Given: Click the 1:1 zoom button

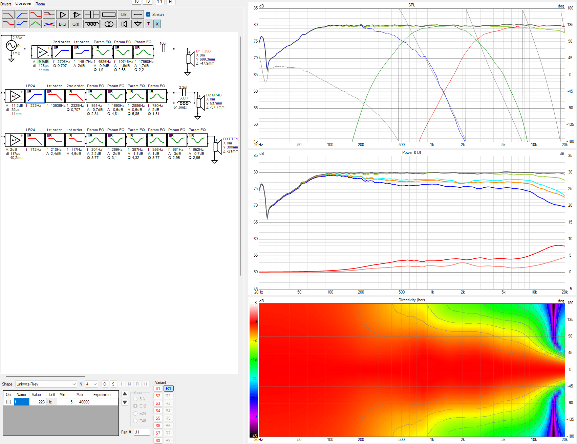Looking at the screenshot, I should pyautogui.click(x=159, y=2).
